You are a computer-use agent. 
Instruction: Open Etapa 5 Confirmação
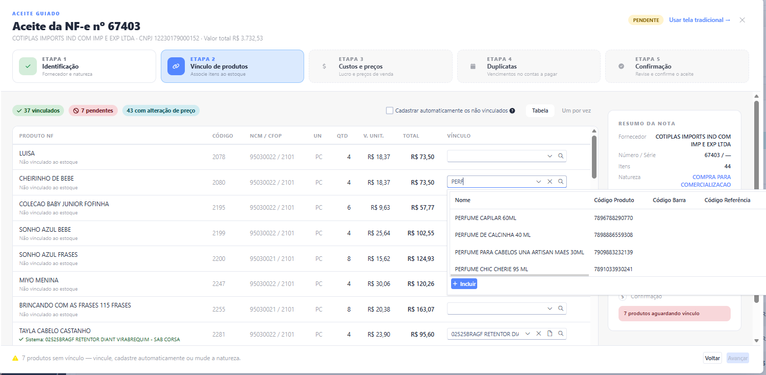677,67
